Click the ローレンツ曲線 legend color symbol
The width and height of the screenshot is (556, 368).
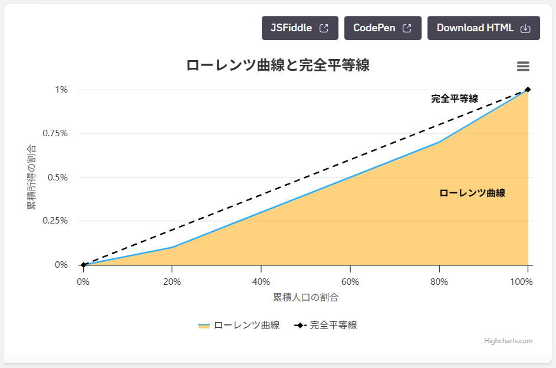[x=204, y=326]
